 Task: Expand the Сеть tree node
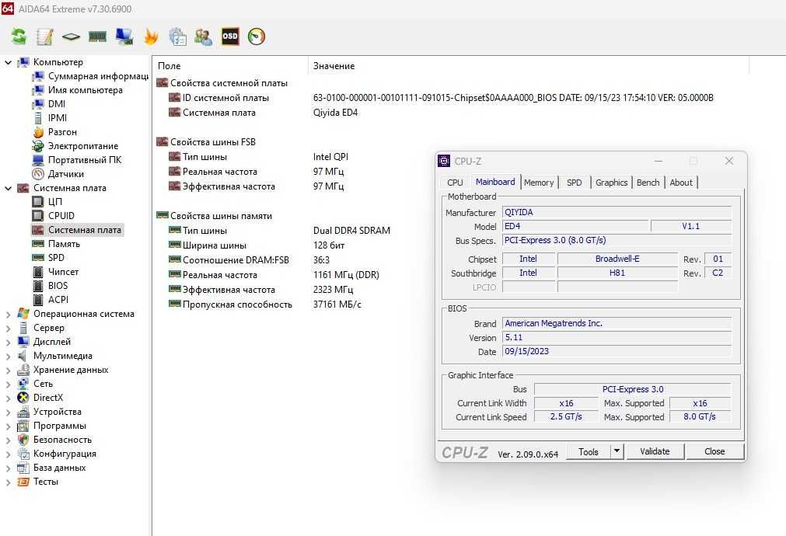8,385
